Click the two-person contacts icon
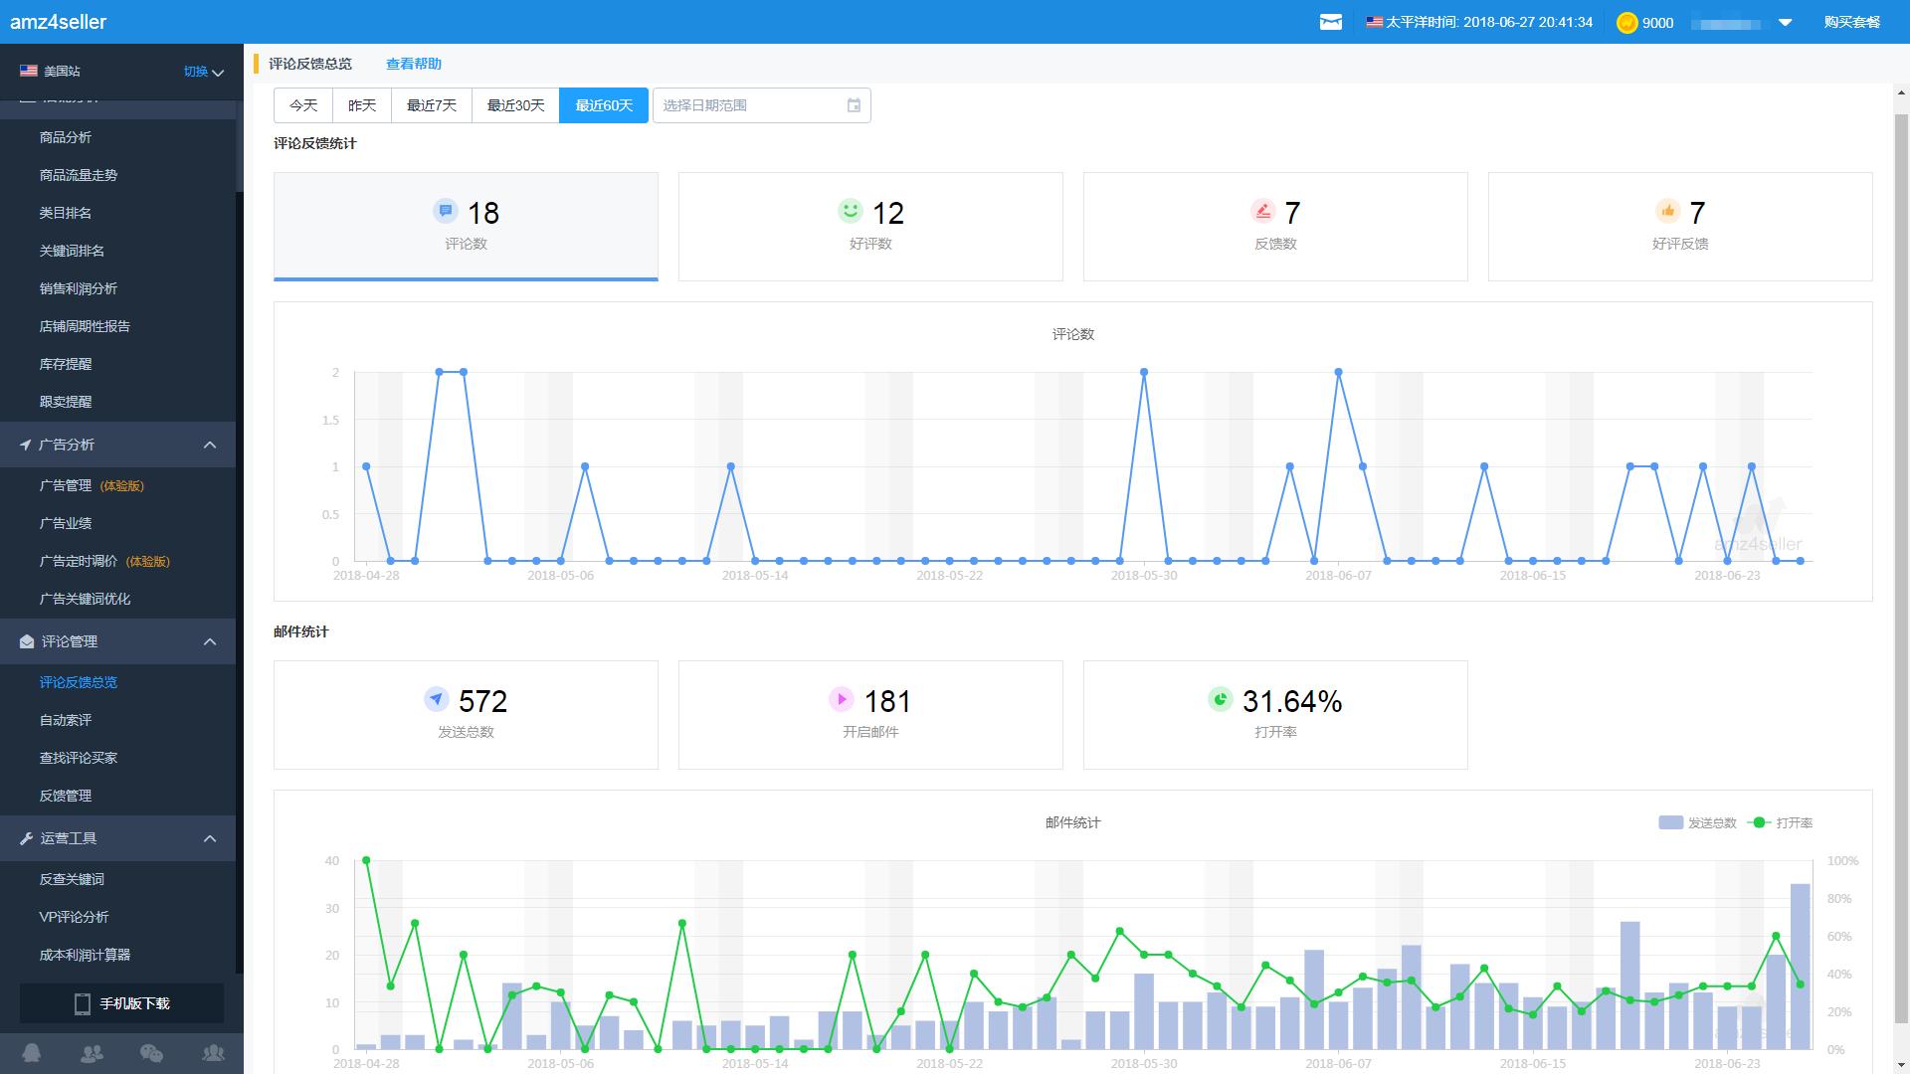This screenshot has width=1910, height=1074. click(x=92, y=1053)
